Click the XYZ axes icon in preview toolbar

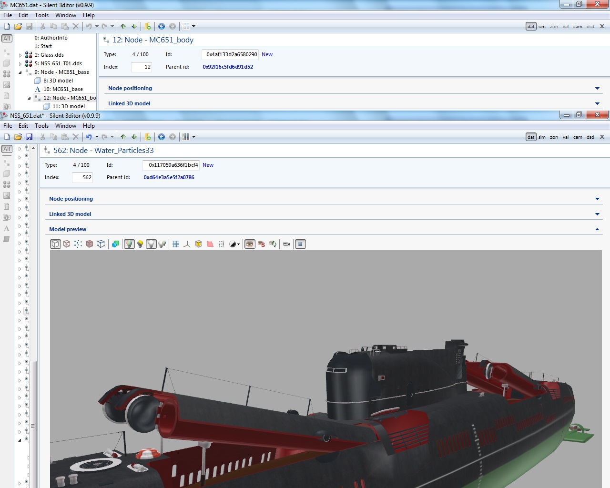[187, 244]
